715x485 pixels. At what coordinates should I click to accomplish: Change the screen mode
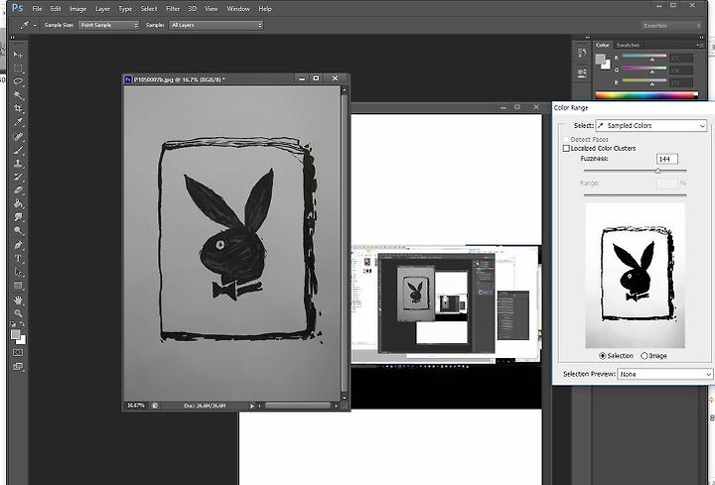(x=18, y=367)
